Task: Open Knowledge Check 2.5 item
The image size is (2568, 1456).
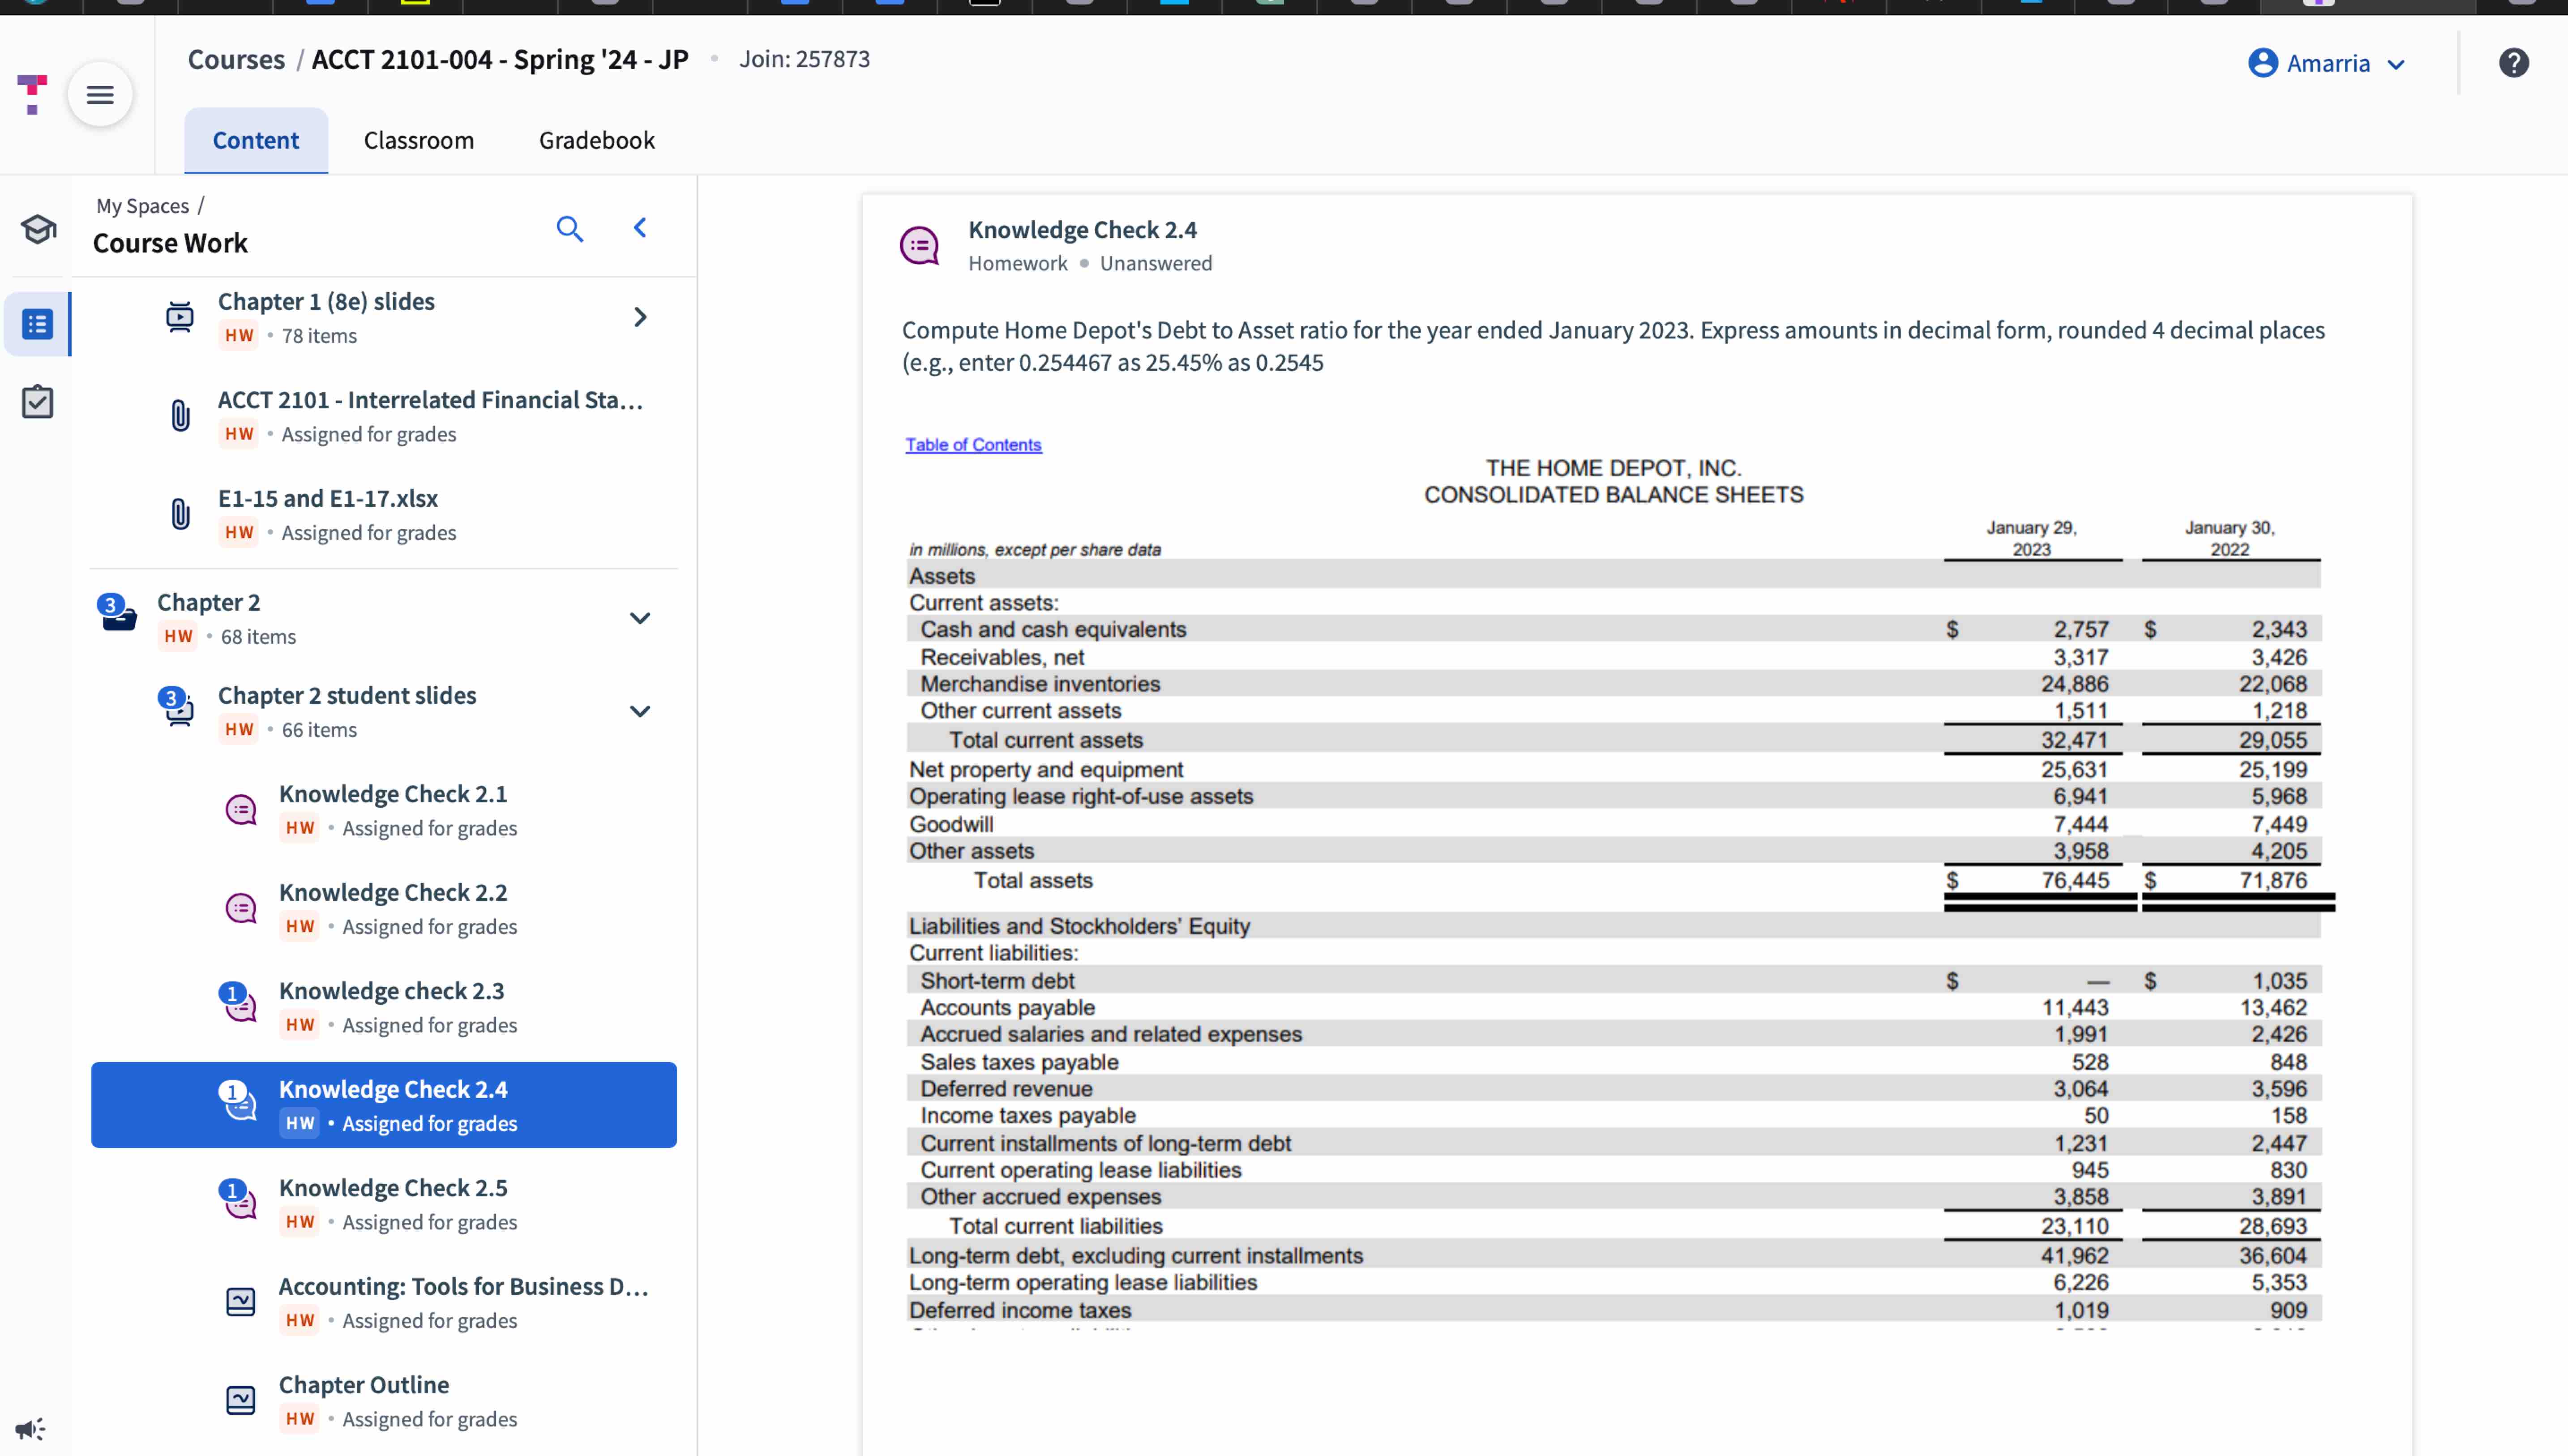Action: point(393,1188)
